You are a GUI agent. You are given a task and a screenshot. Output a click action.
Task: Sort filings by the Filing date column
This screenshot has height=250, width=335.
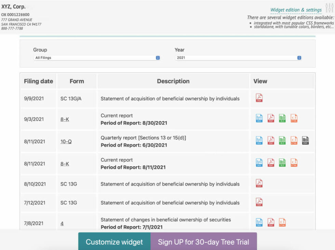click(x=38, y=81)
